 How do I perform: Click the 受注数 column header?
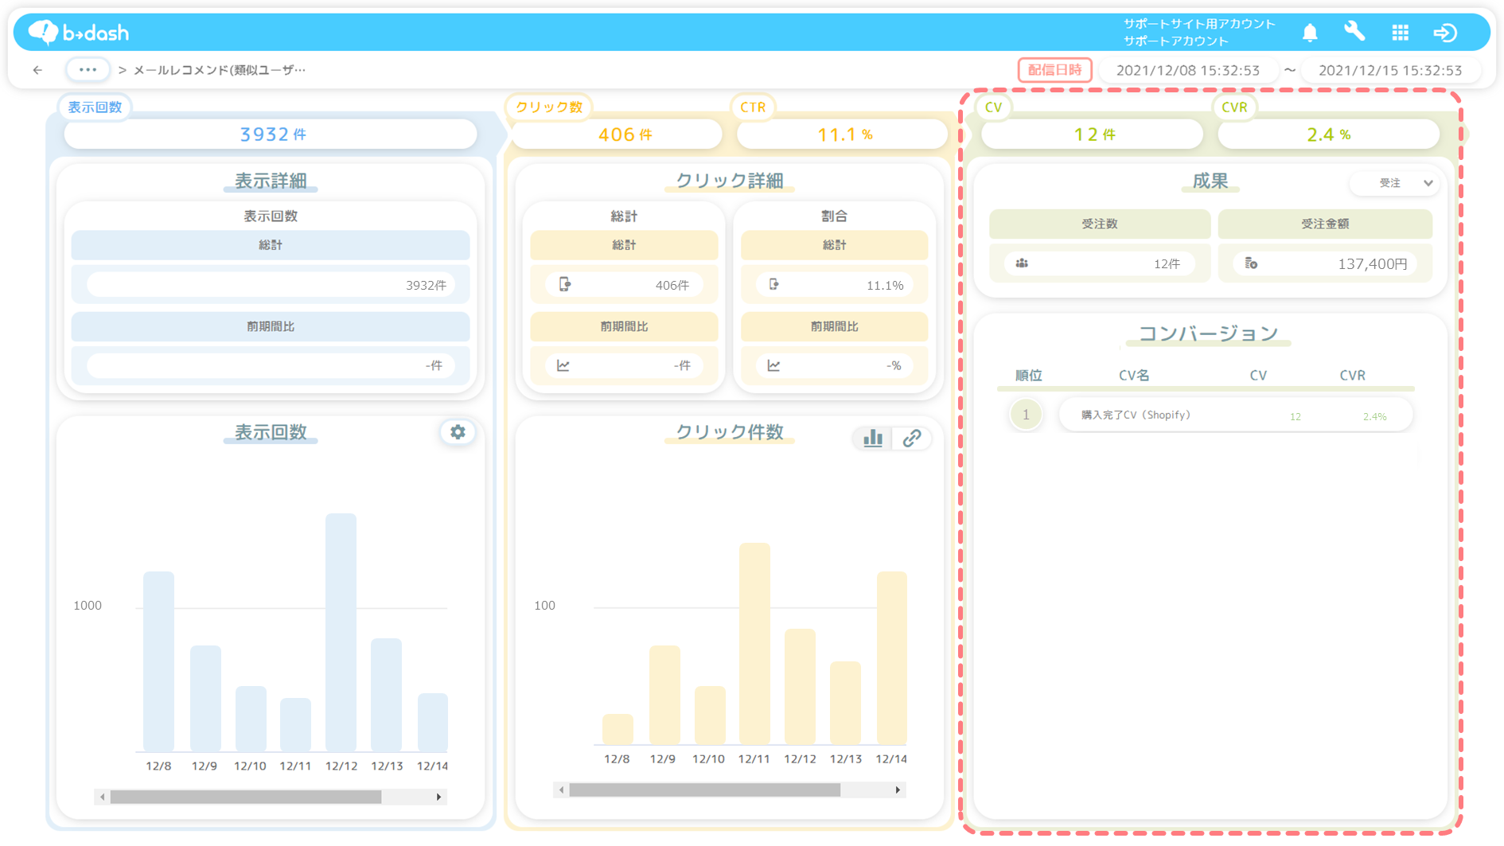1100,224
